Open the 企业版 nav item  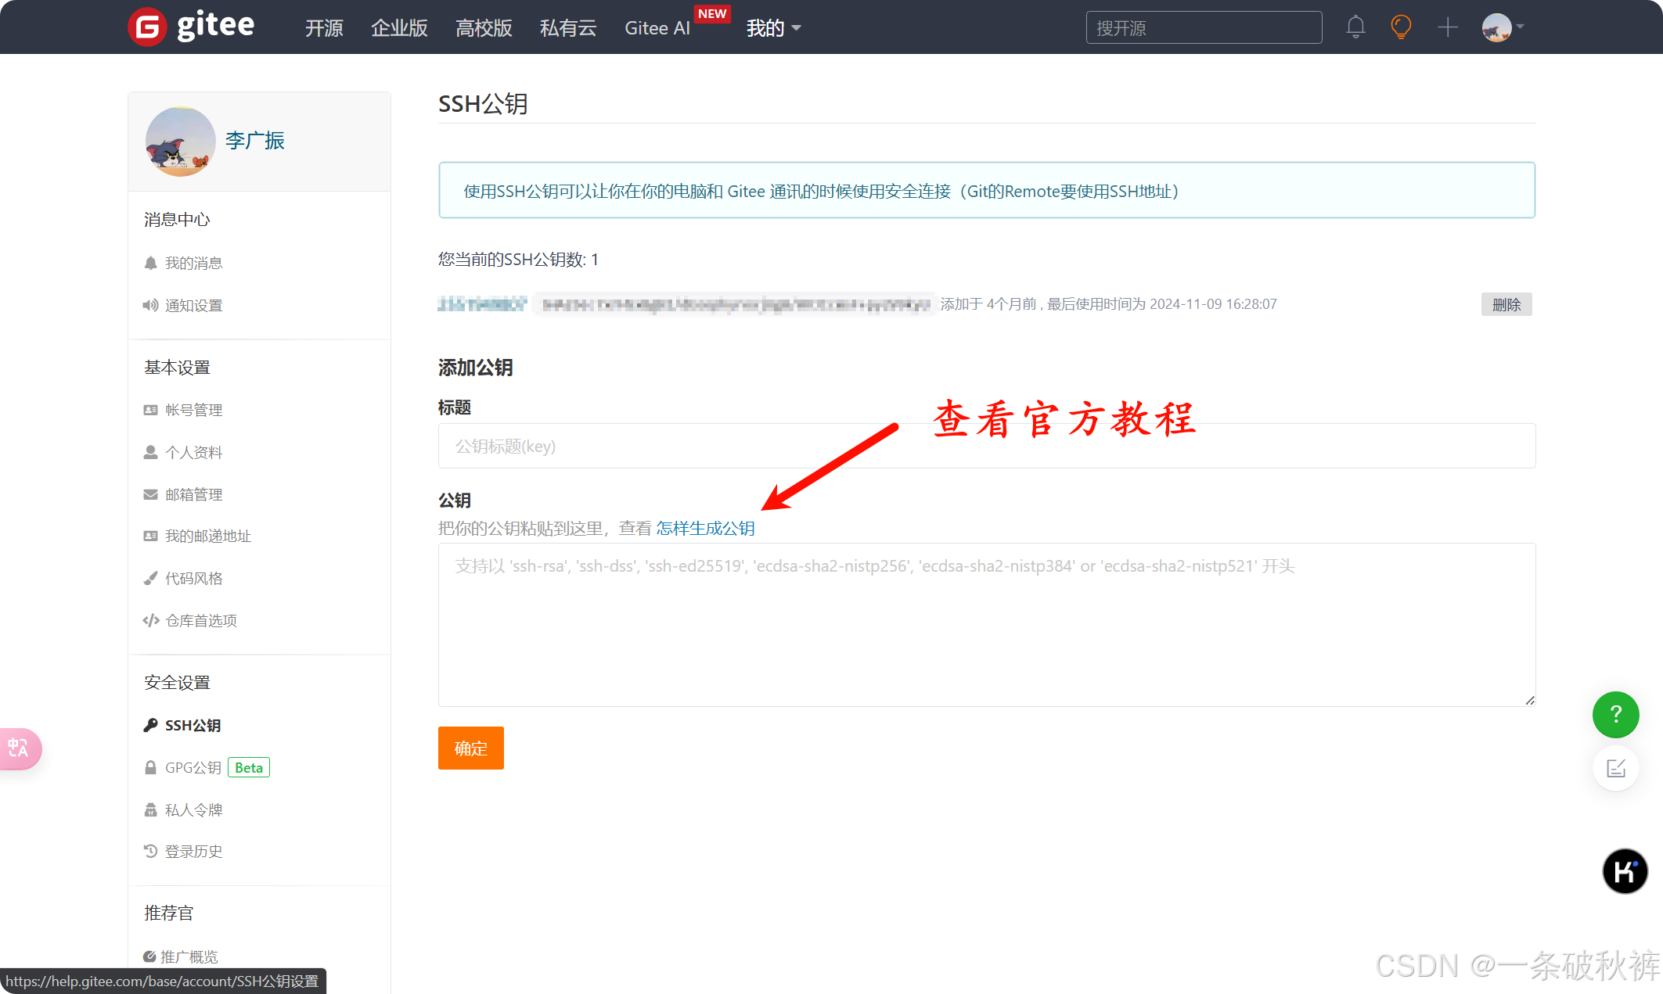click(399, 28)
